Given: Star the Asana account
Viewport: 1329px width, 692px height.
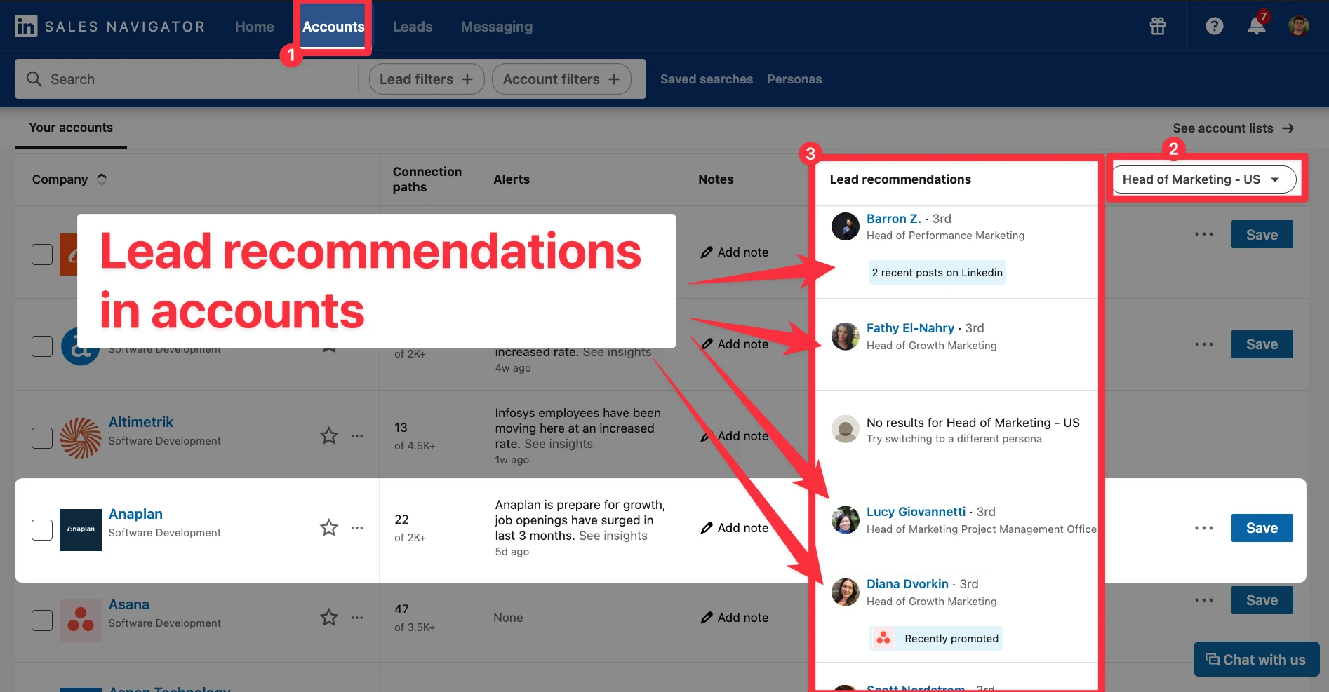Looking at the screenshot, I should [329, 617].
